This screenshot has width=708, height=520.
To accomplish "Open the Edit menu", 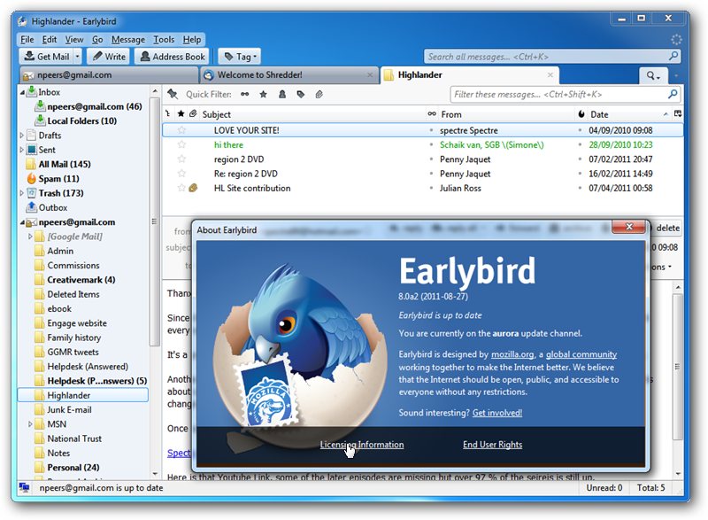I will pos(50,39).
